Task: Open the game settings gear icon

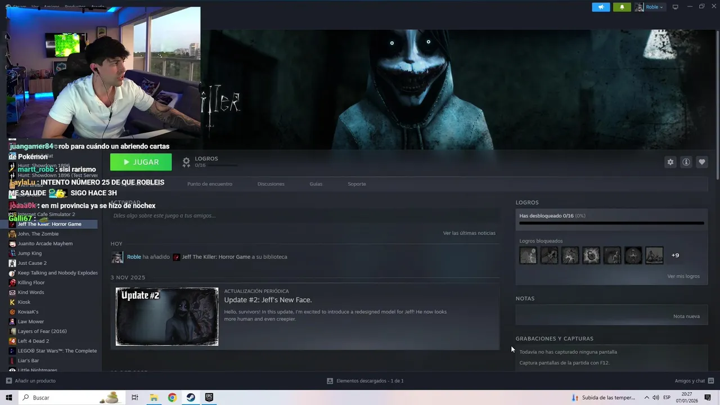Action: (670, 162)
